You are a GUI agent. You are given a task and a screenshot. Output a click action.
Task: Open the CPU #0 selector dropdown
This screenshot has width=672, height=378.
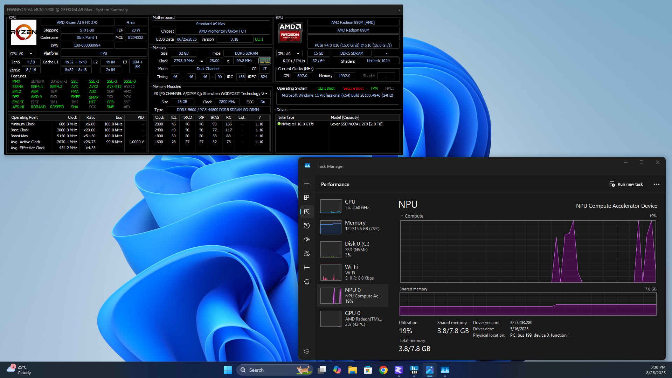[22, 54]
